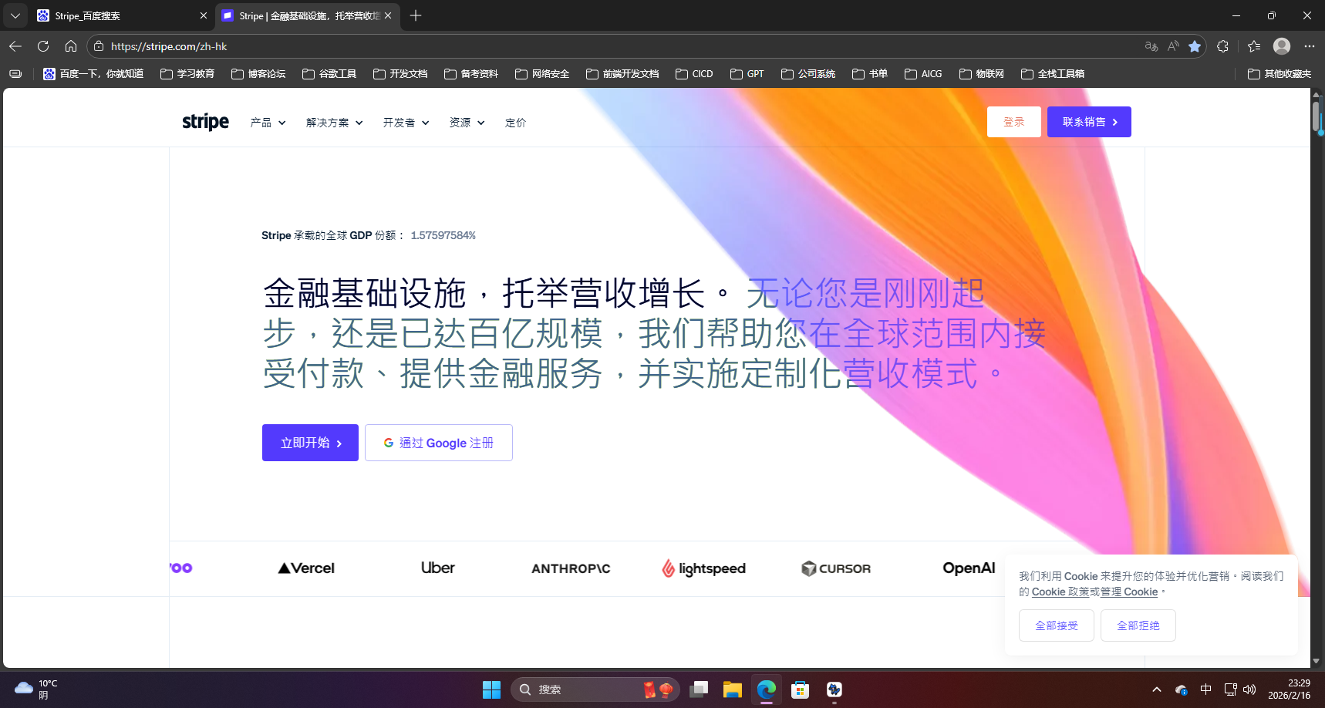Navigate back to the previous page
Screen dimensions: 1325x708
coord(15,46)
